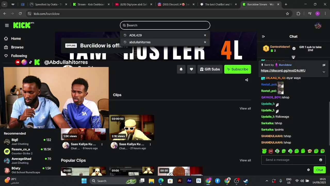Image resolution: width=330 pixels, height=186 pixels.
Task: Open browser extensions puzzle icon
Action: (298, 14)
